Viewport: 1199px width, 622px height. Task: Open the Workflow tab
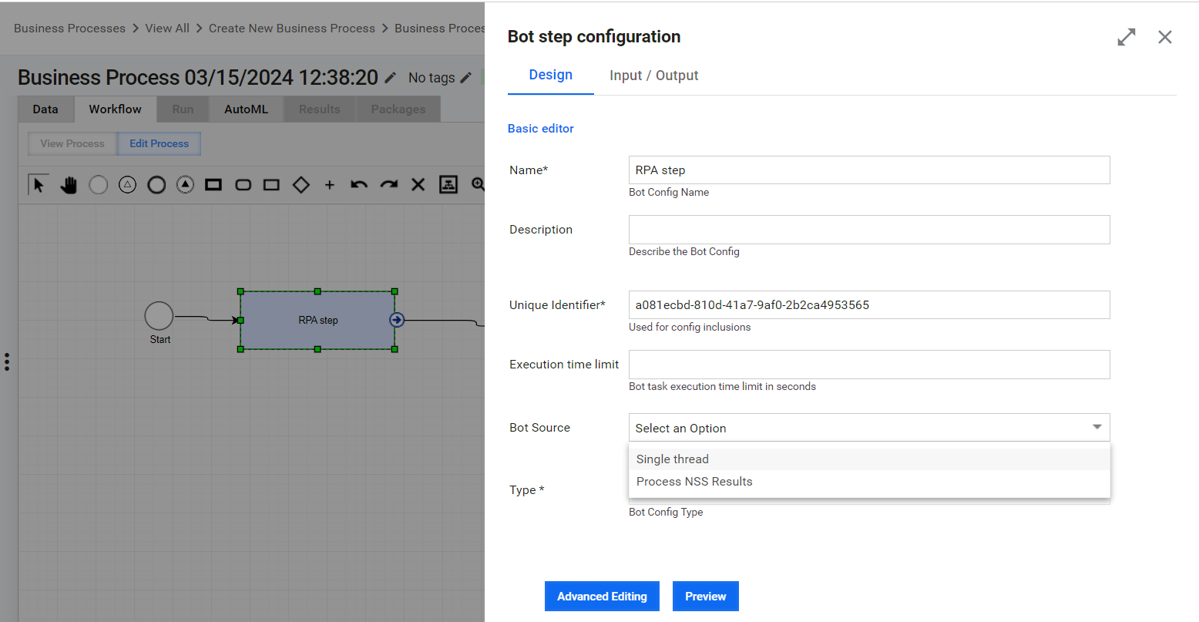coord(115,109)
